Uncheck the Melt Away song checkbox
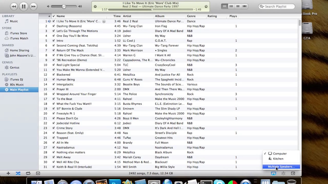Image resolution: width=328 pixels, height=184 pixels. [54, 157]
